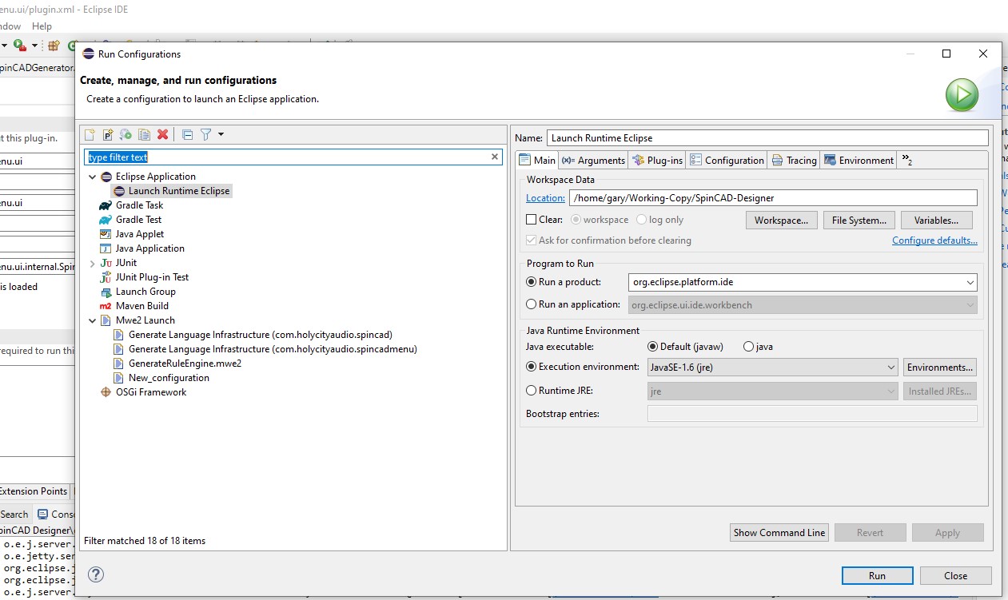Viewport: 1008px width, 600px height.
Task: Create a new launch configuration
Action: click(x=90, y=135)
